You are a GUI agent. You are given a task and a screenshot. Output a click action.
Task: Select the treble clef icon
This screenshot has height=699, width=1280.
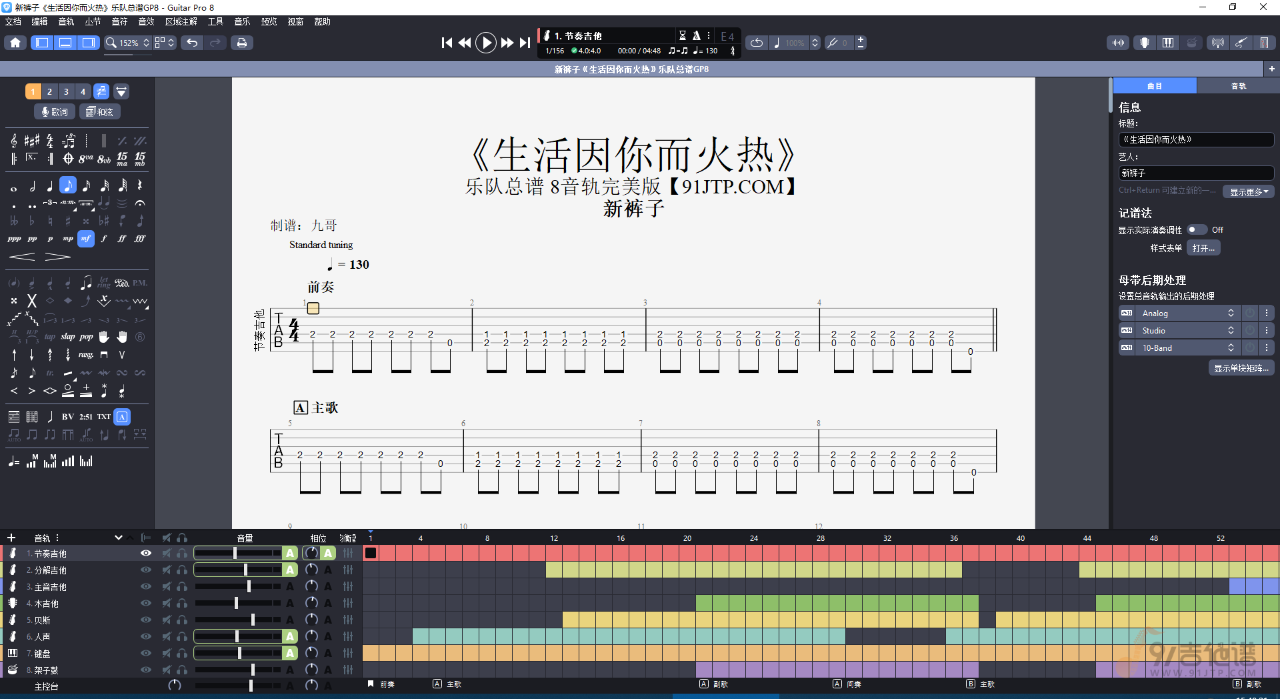(x=14, y=141)
